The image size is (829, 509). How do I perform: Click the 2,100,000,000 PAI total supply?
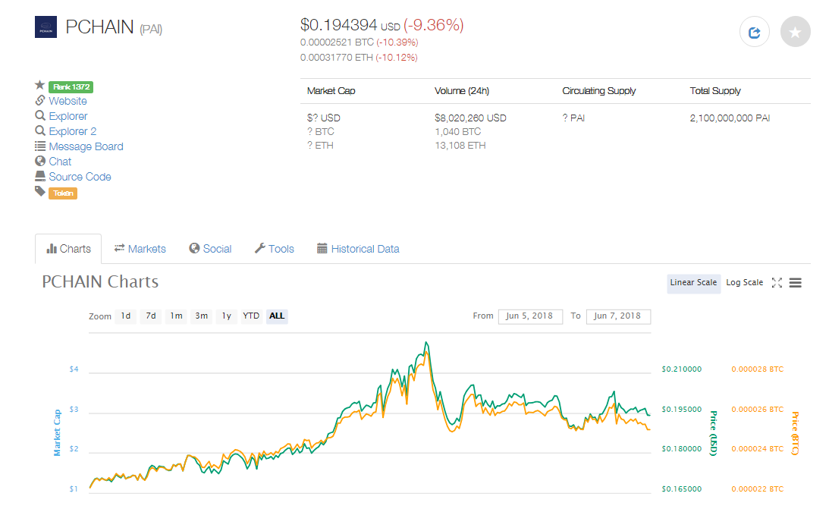click(730, 118)
